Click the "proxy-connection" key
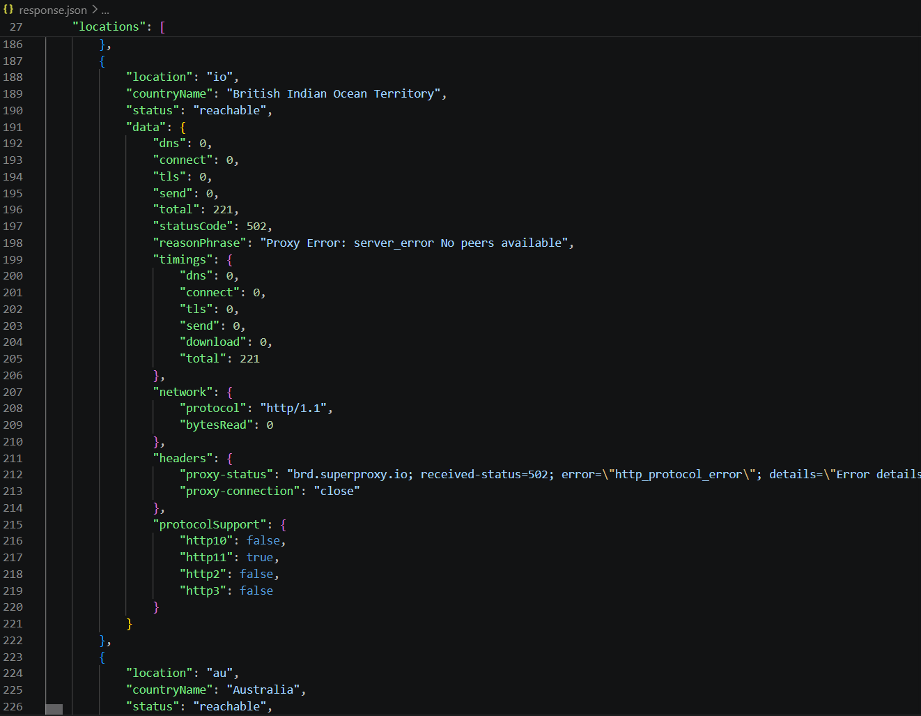The height and width of the screenshot is (716, 921). point(240,492)
